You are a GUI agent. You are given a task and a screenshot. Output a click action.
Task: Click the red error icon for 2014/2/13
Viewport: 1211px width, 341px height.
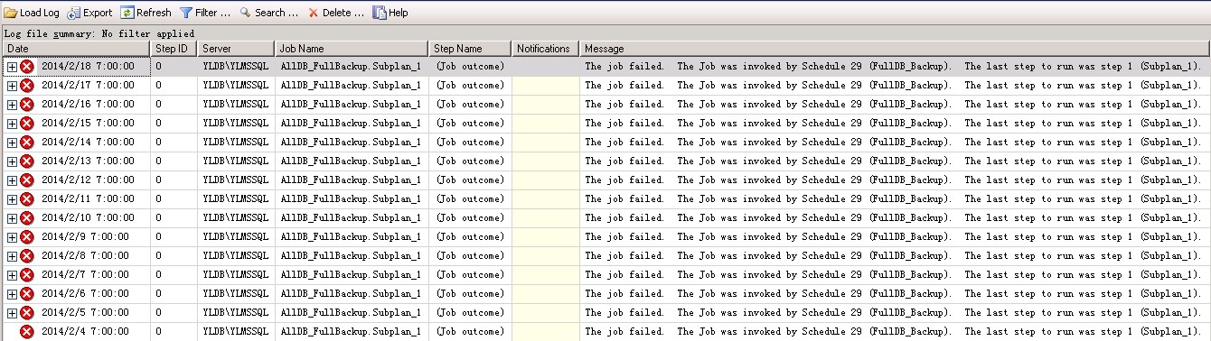pos(27,161)
